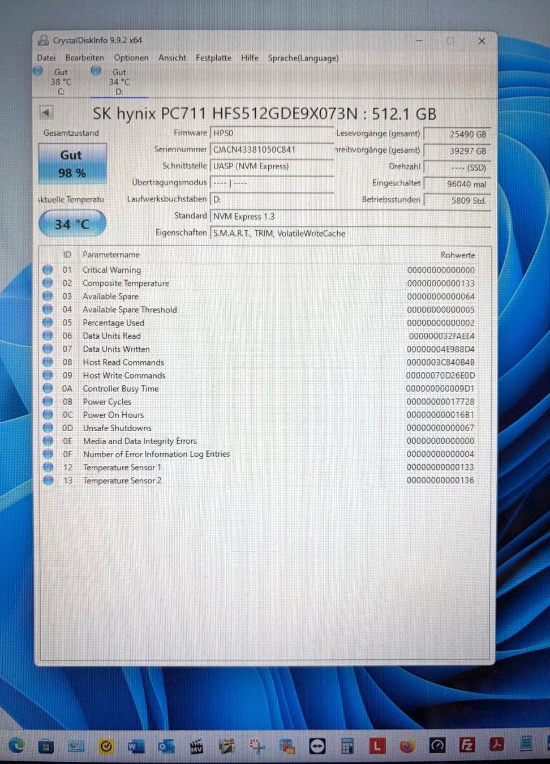Click status dot of Data Units Written row
Screen dimensions: 550x764
point(48,349)
